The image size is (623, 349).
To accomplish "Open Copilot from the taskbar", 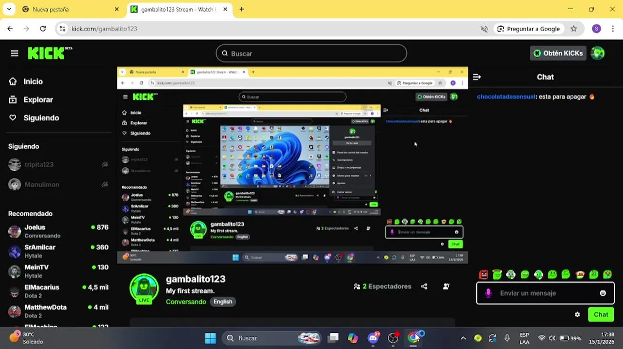I will [353, 338].
